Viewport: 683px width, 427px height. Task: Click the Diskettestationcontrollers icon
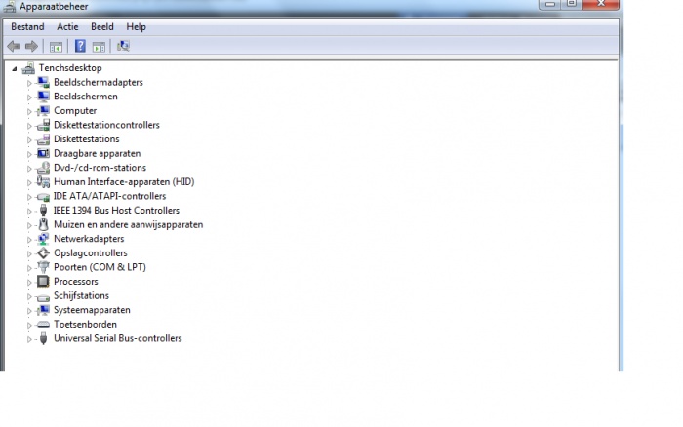click(43, 125)
